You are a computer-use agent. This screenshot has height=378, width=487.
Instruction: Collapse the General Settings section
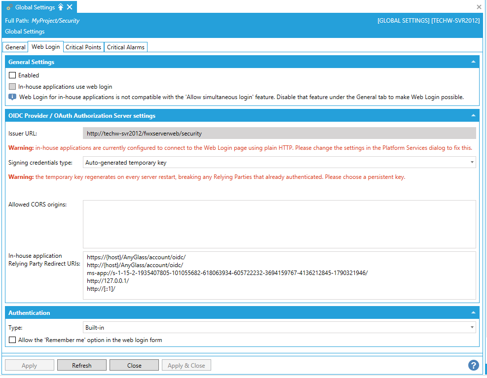(473, 62)
